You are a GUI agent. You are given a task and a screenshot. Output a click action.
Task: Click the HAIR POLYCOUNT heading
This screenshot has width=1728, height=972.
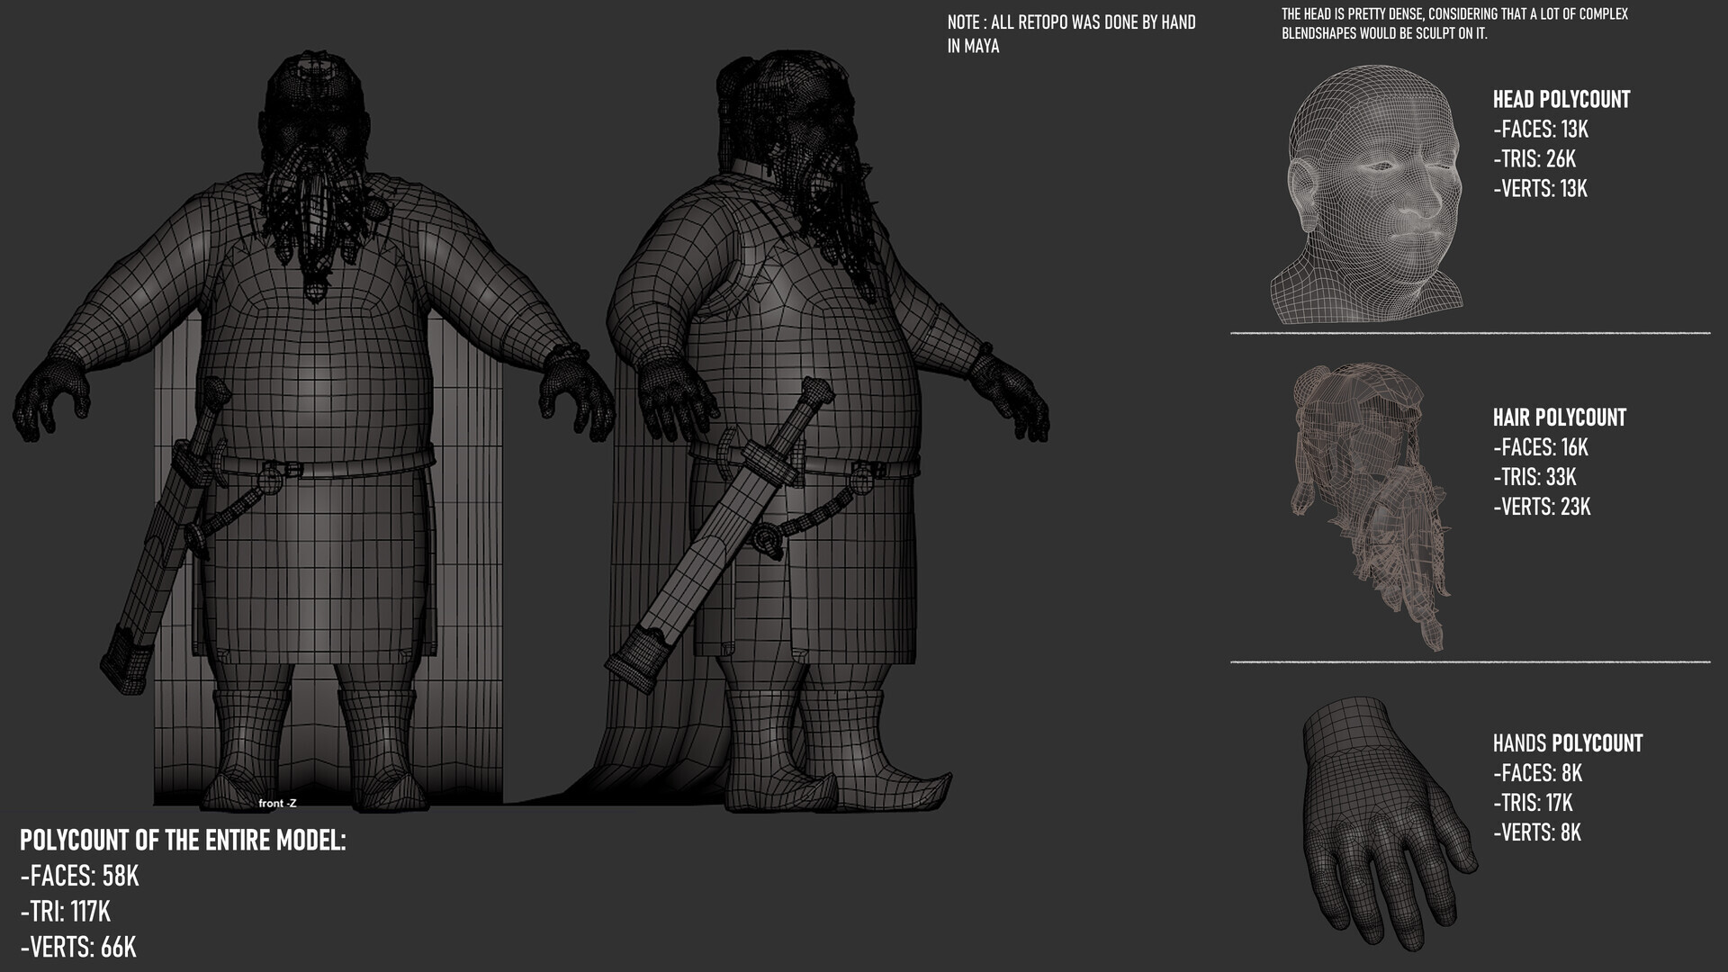coord(1559,418)
